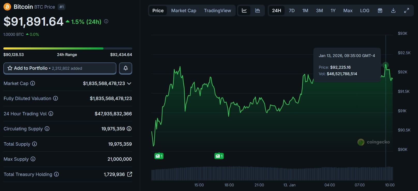Switch to the Market Cap tab
The image size is (418, 191).
pyautogui.click(x=184, y=11)
